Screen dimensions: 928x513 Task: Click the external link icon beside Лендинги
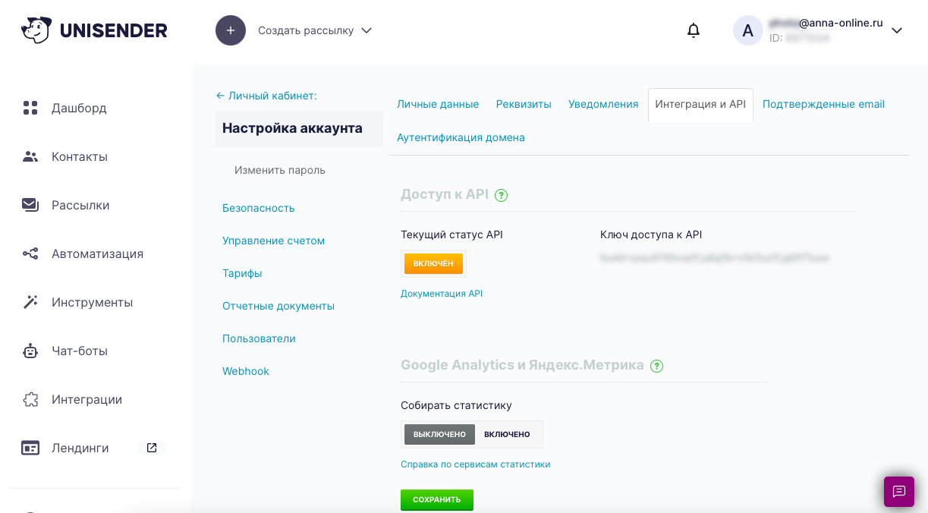coord(152,448)
